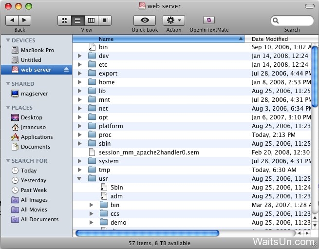Go back with the left arrow button

click(12, 20)
